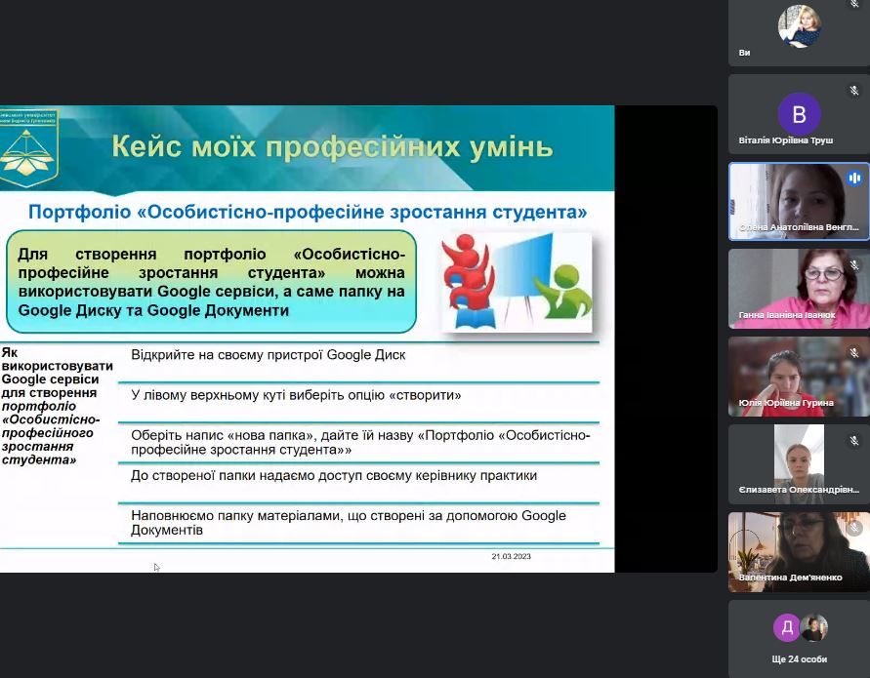This screenshot has width=870, height=678.
Task: Click the purple 'Д' avatar in the overflow tile
Action: (787, 627)
